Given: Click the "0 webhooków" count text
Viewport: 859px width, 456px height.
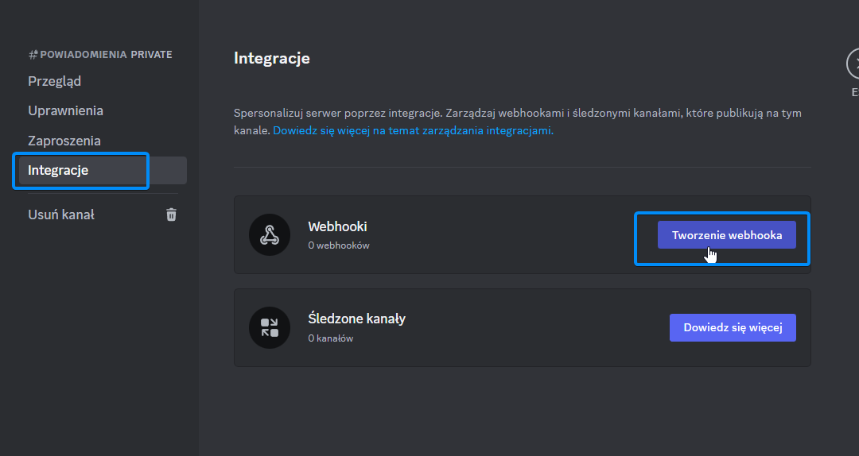Looking at the screenshot, I should [x=339, y=245].
